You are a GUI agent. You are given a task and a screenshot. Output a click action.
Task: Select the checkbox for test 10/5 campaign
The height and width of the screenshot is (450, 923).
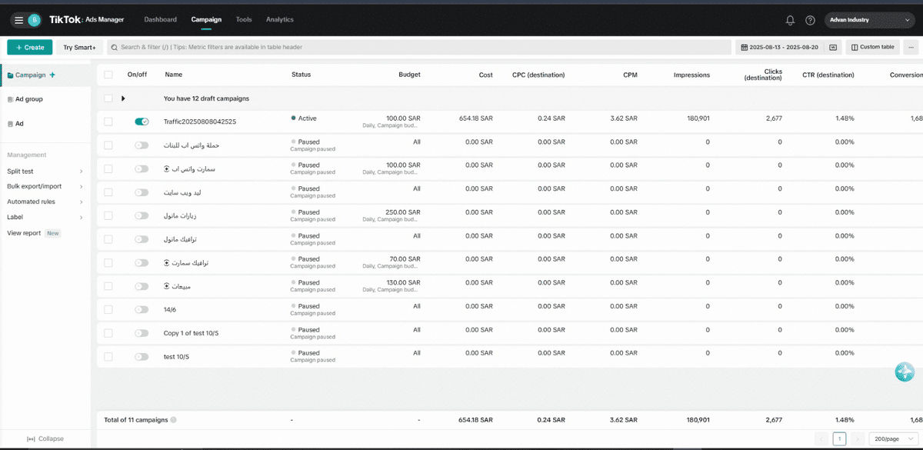108,357
